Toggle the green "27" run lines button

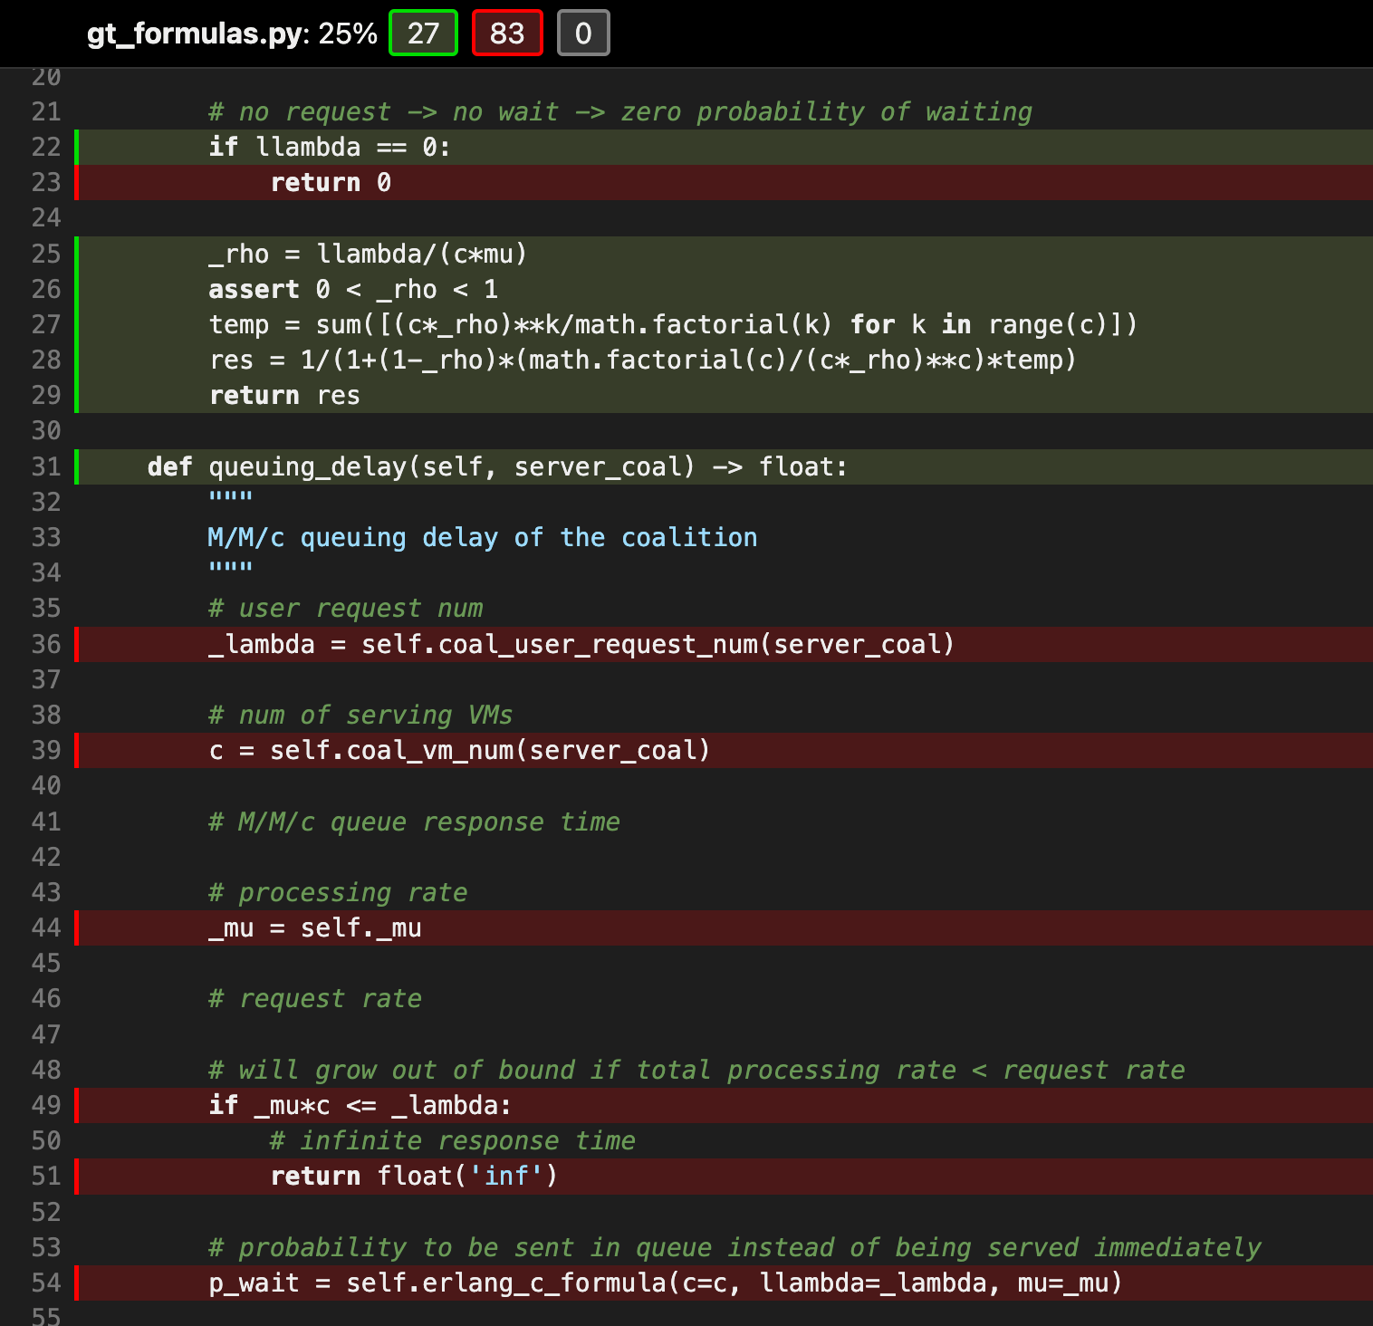click(x=423, y=34)
